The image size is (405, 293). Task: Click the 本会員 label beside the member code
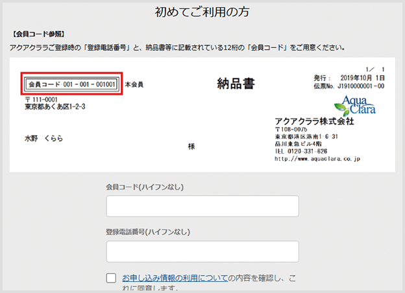tap(134, 84)
